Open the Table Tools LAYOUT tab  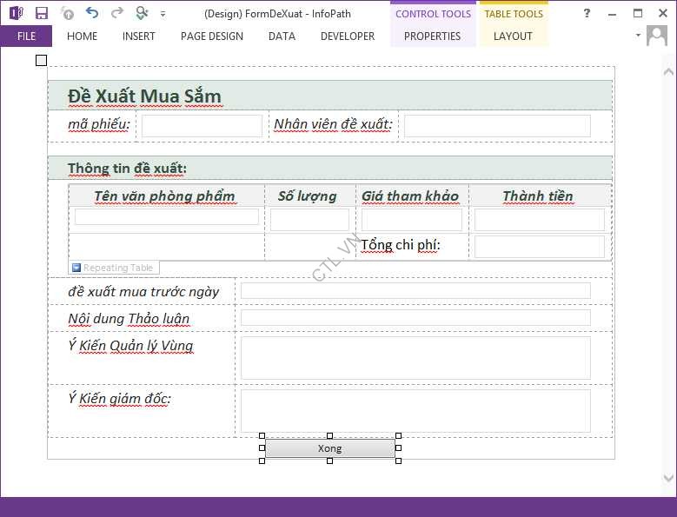tap(513, 36)
